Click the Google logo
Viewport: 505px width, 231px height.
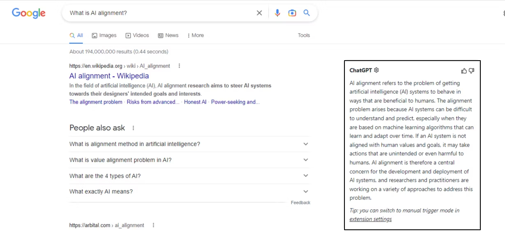tap(29, 13)
